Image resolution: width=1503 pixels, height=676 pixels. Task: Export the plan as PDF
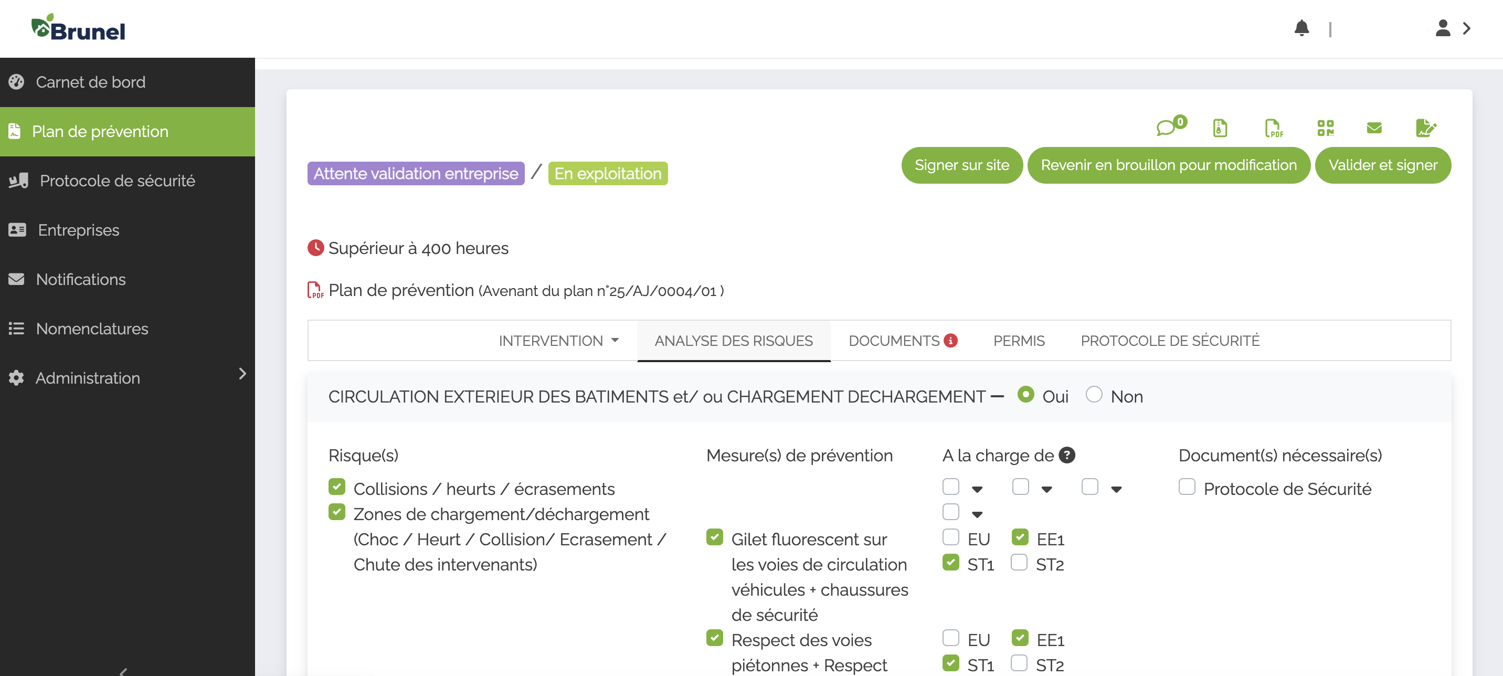pos(1273,128)
